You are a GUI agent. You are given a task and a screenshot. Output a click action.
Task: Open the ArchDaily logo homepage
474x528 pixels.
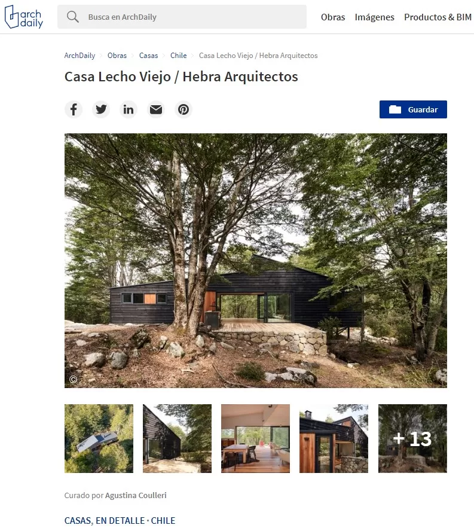point(23,17)
